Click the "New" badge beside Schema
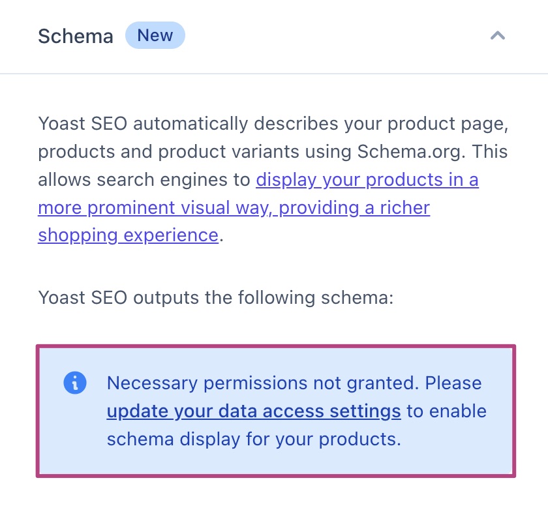Image resolution: width=548 pixels, height=519 pixels. pyautogui.click(x=155, y=36)
